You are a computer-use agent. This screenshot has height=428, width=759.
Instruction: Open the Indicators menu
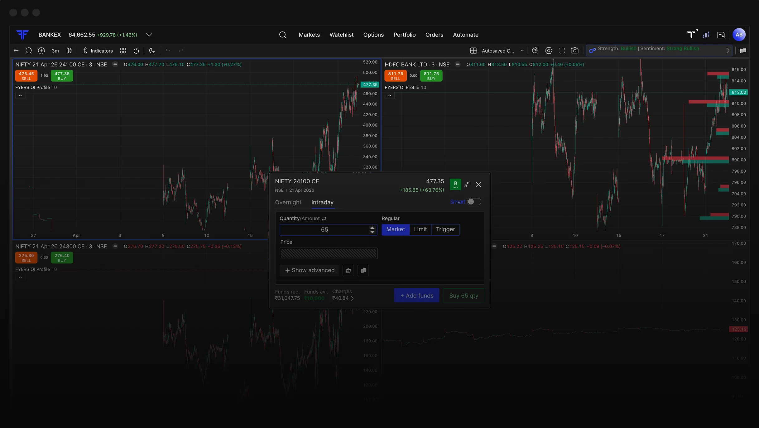point(98,50)
